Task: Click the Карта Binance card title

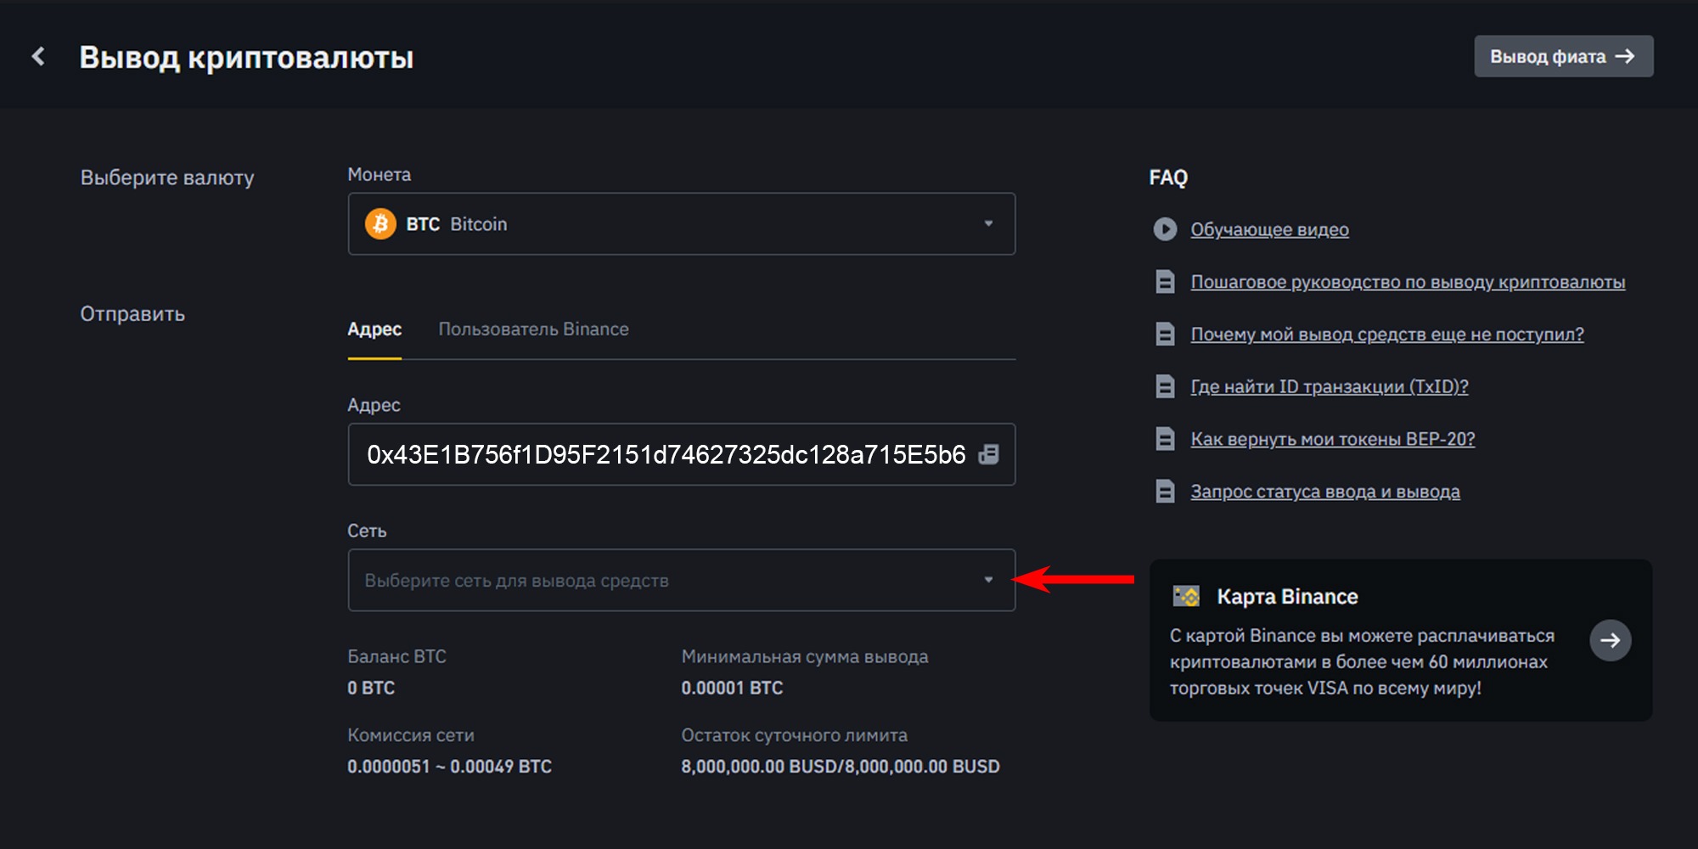Action: pos(1287,597)
